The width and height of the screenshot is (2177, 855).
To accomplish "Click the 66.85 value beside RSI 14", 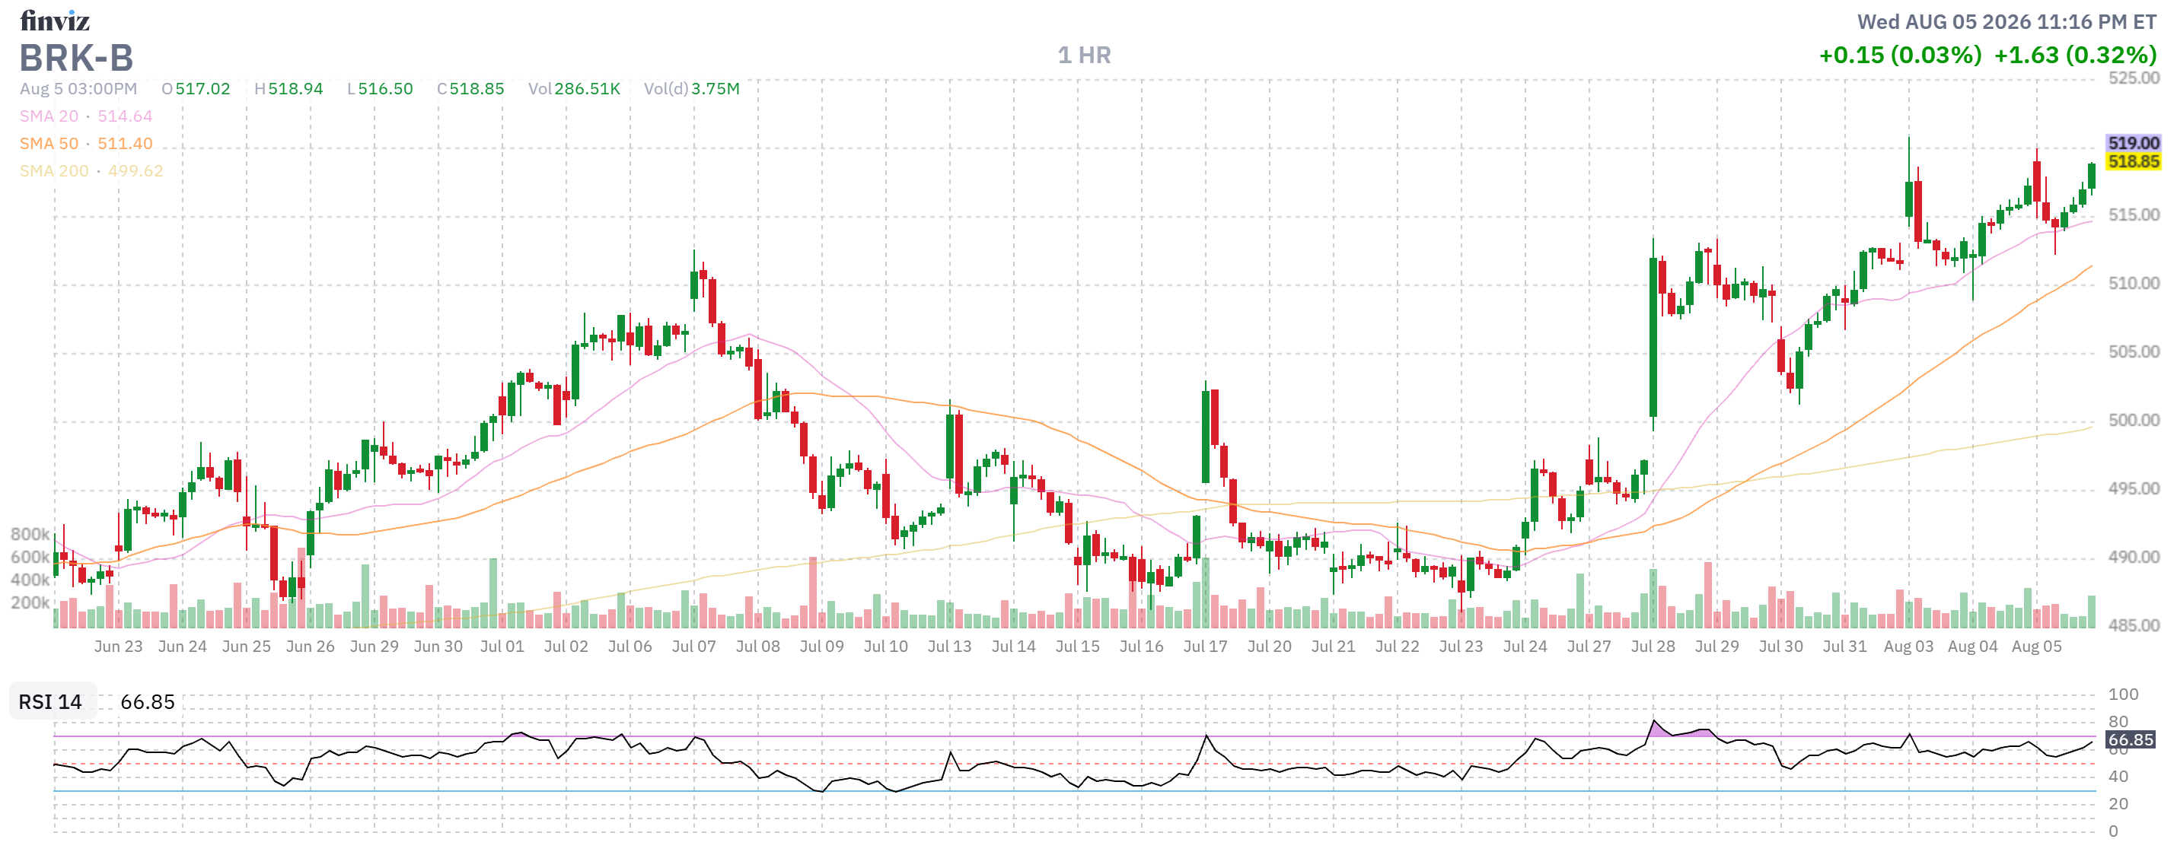I will click(x=148, y=703).
